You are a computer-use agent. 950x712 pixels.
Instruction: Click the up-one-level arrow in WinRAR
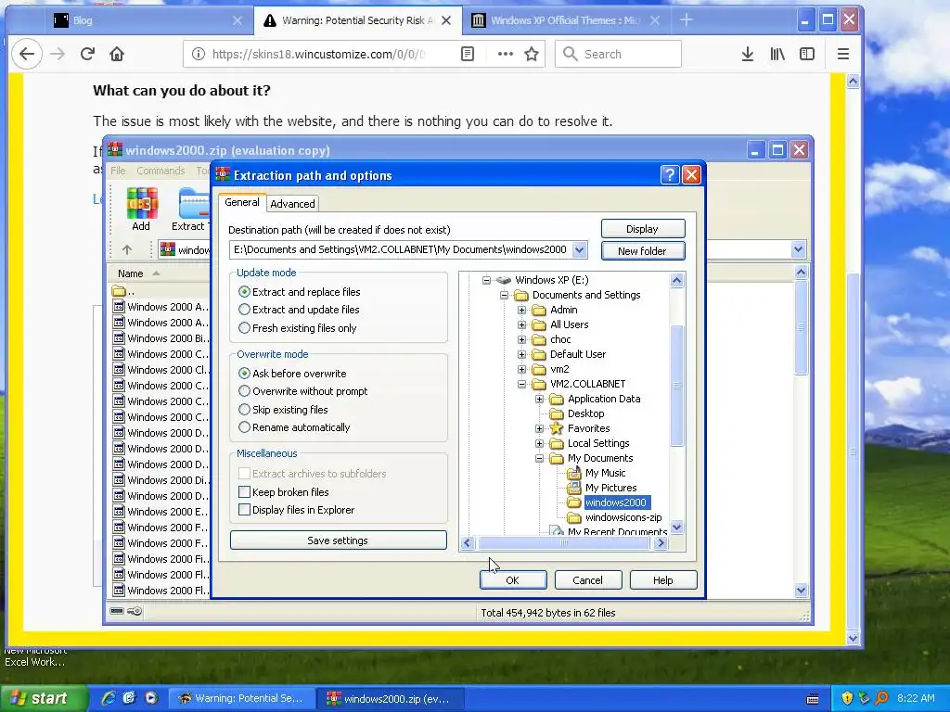(x=126, y=249)
